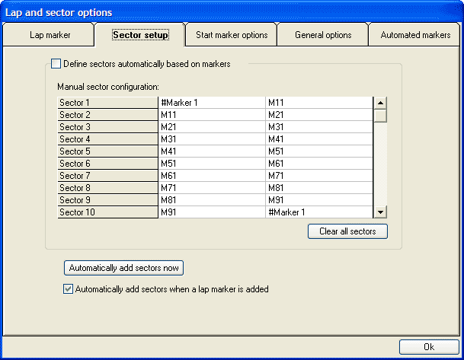Select the Sector 5 row header
The width and height of the screenshot is (464, 360).
(107, 151)
